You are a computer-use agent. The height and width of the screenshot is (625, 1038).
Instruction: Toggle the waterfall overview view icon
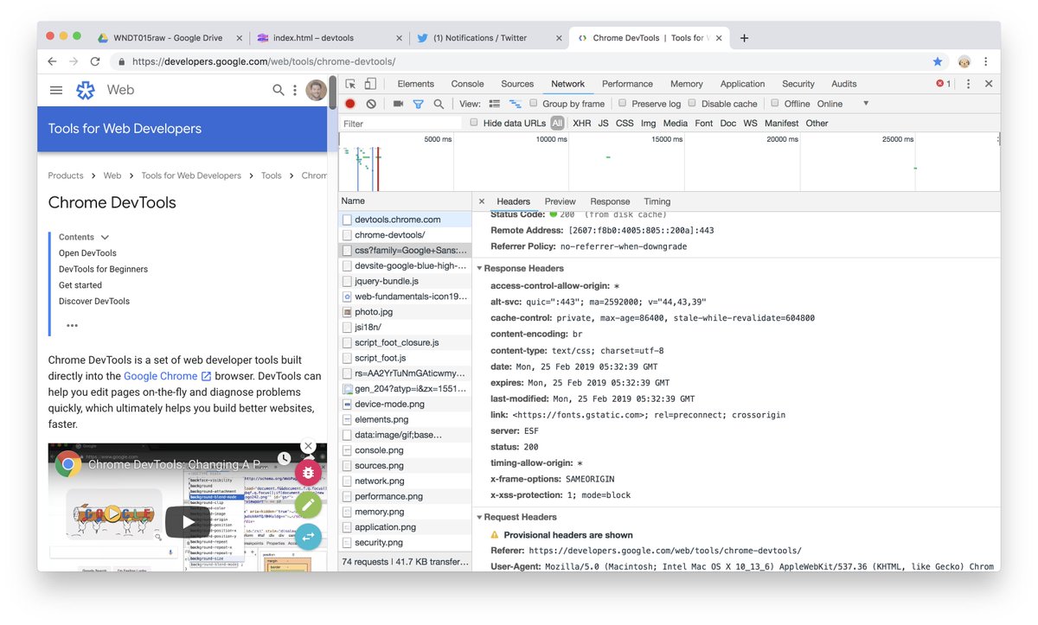pos(516,104)
